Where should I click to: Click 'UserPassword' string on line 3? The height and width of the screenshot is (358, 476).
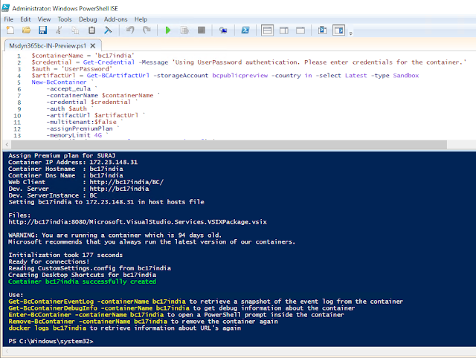pos(86,69)
